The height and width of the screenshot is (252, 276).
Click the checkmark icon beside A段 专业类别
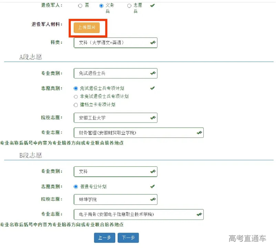[x=153, y=73]
